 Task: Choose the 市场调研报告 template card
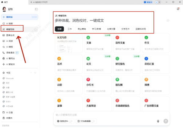pos(127,104)
